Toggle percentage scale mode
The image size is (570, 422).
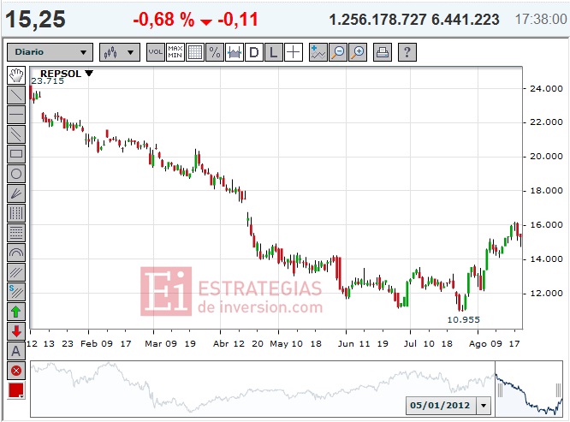click(x=215, y=52)
